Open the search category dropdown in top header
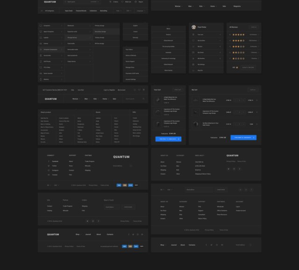299x270 pixels. [94, 2]
